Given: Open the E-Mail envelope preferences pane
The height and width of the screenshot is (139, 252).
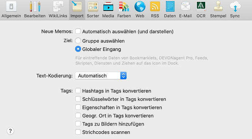Looking at the screenshot, I should pyautogui.click(x=186, y=9).
